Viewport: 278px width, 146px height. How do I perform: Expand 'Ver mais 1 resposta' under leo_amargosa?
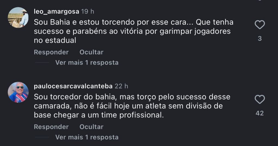click(x=87, y=63)
